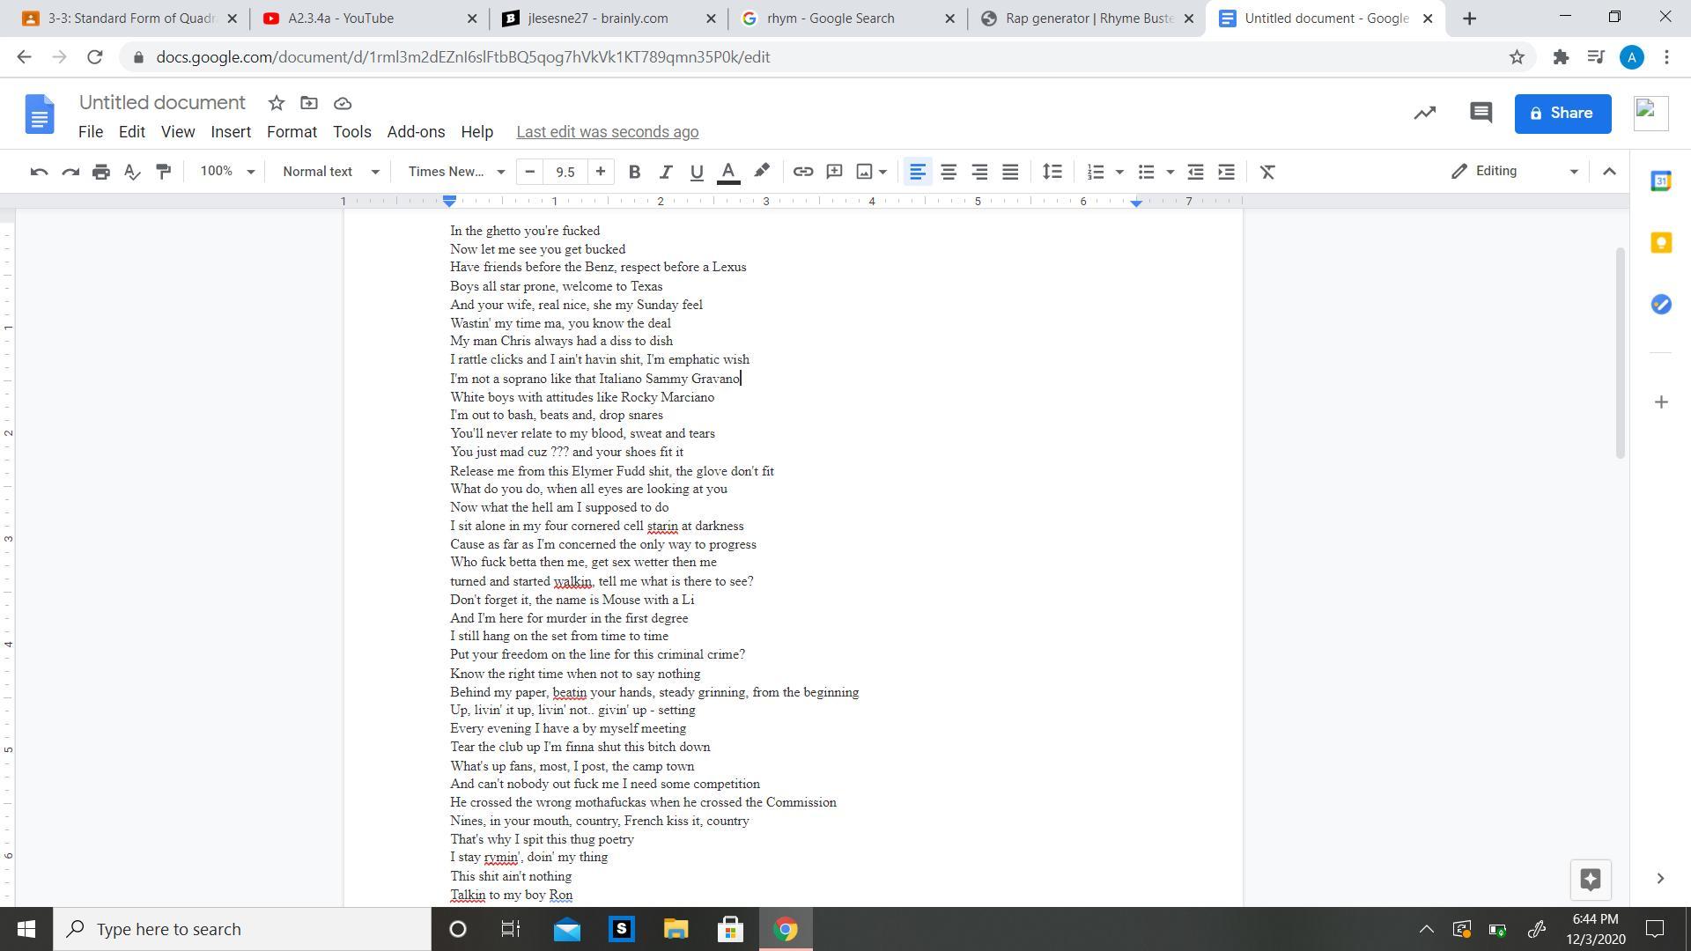Star the Untitled document
Image resolution: width=1691 pixels, height=951 pixels.
click(277, 103)
